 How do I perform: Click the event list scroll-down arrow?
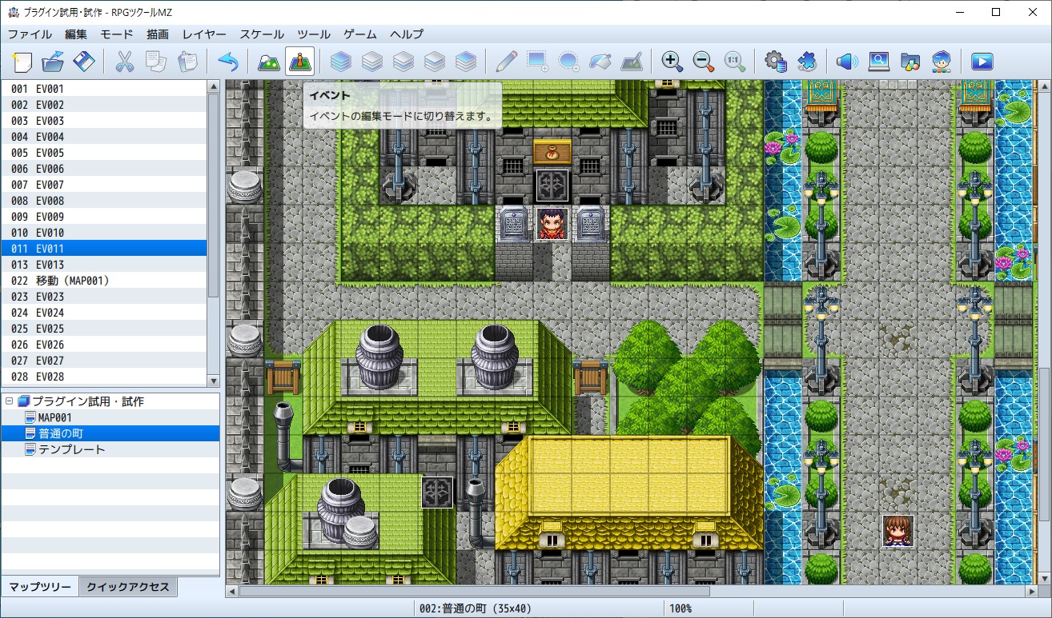coord(213,381)
